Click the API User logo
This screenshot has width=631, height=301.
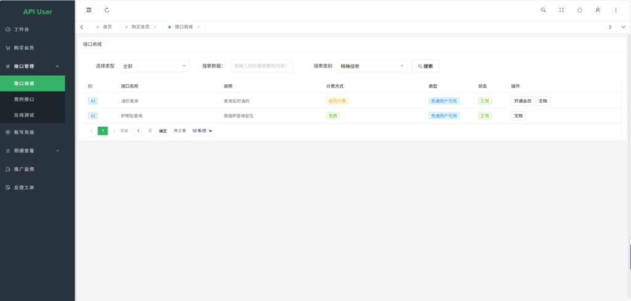click(x=38, y=12)
